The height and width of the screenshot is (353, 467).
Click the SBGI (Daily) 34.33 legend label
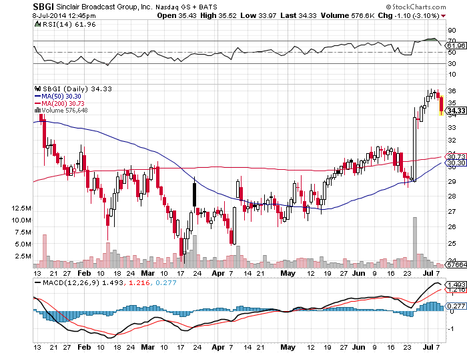(77, 89)
